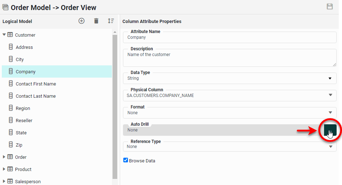Image resolution: width=342 pixels, height=185 pixels.
Task: Expand the Order tree node
Action: (4, 157)
